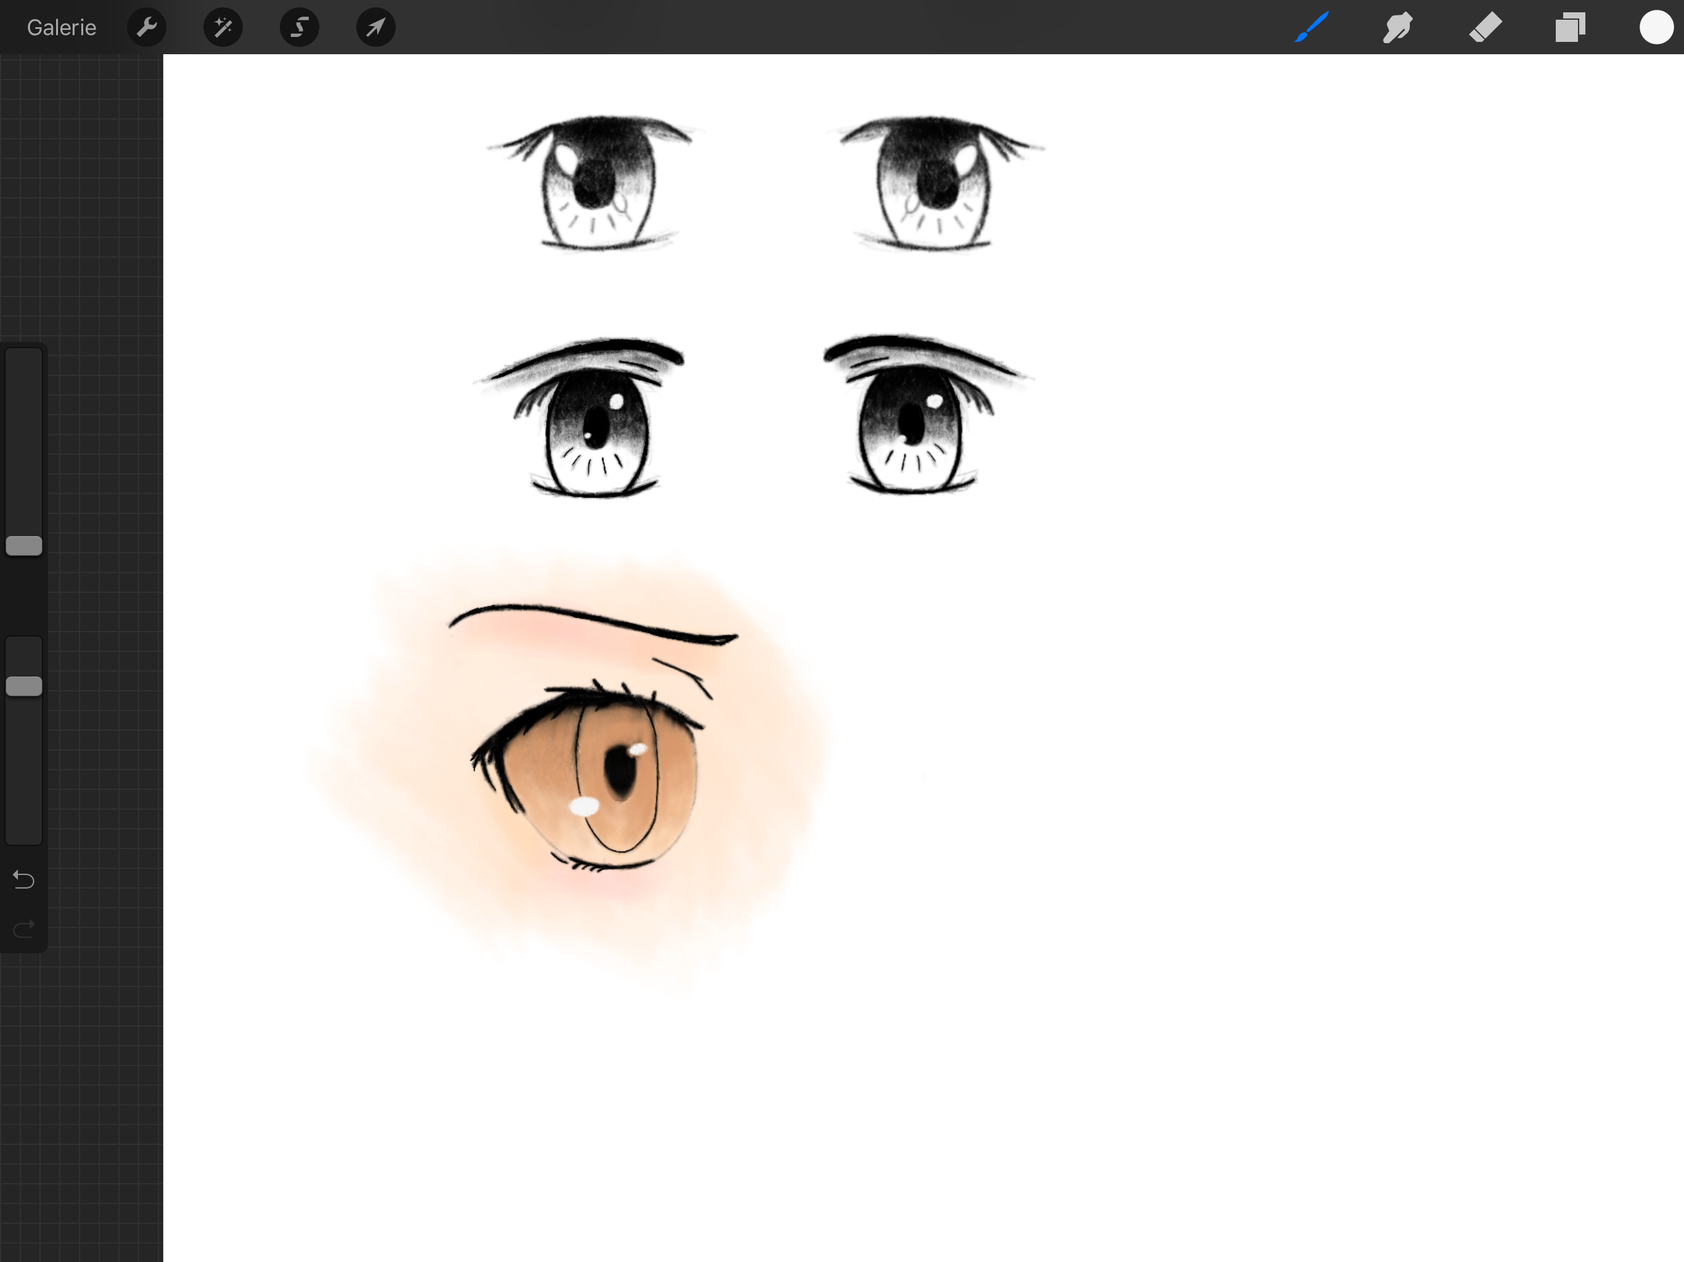This screenshot has height=1262, width=1684.
Task: Click the brush opacity slider handle
Action: (23, 686)
